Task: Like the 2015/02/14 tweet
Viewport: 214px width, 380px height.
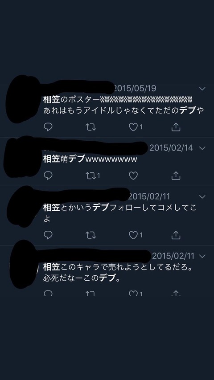Action: tap(133, 175)
